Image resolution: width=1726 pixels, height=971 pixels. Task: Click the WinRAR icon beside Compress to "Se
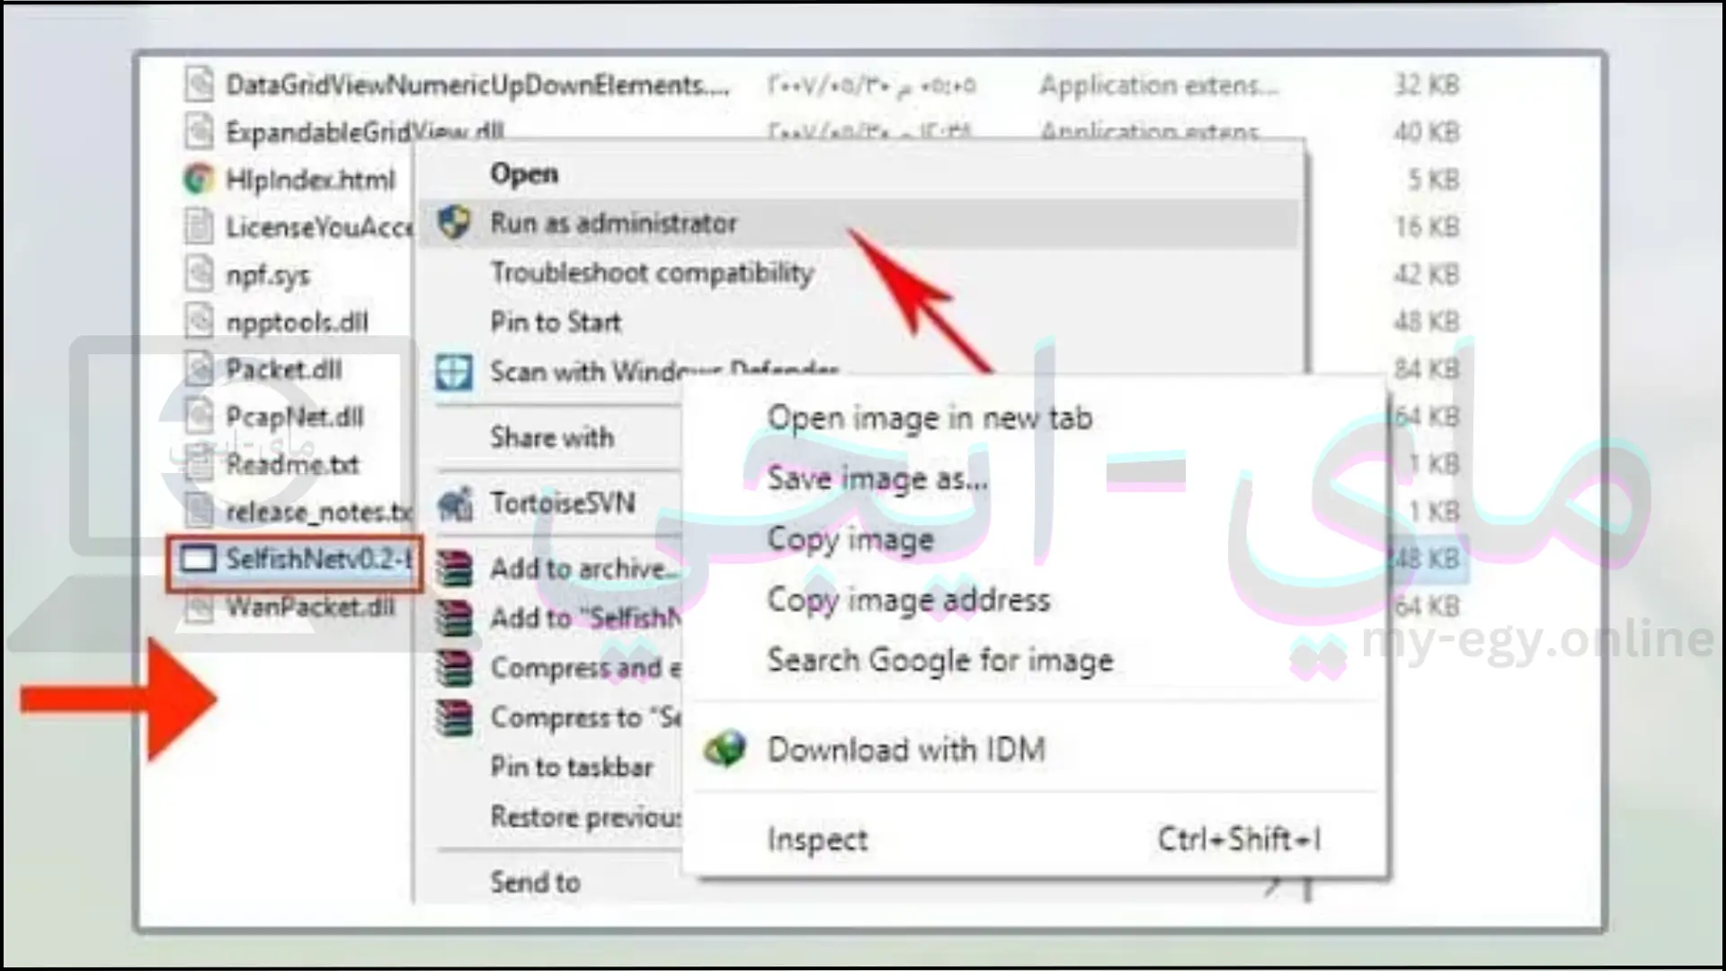click(x=455, y=717)
